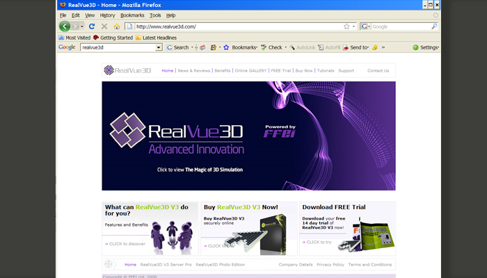The width and height of the screenshot is (487, 278).
Task: Click the Google logo on the Google Toolbar
Action: tap(67, 47)
